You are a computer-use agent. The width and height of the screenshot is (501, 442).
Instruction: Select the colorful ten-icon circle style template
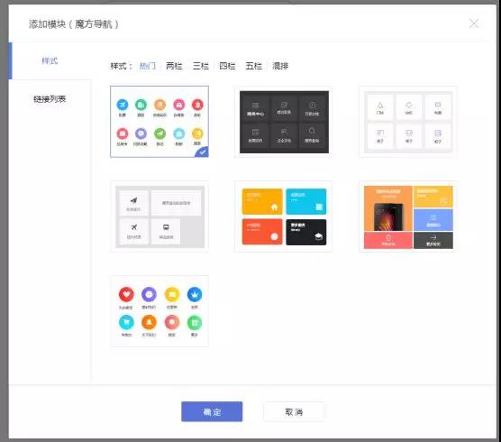tap(159, 122)
